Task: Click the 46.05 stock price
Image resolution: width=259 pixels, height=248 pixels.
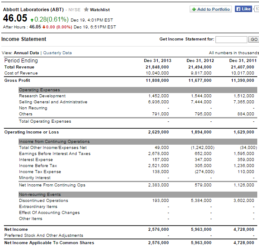Action: point(15,18)
